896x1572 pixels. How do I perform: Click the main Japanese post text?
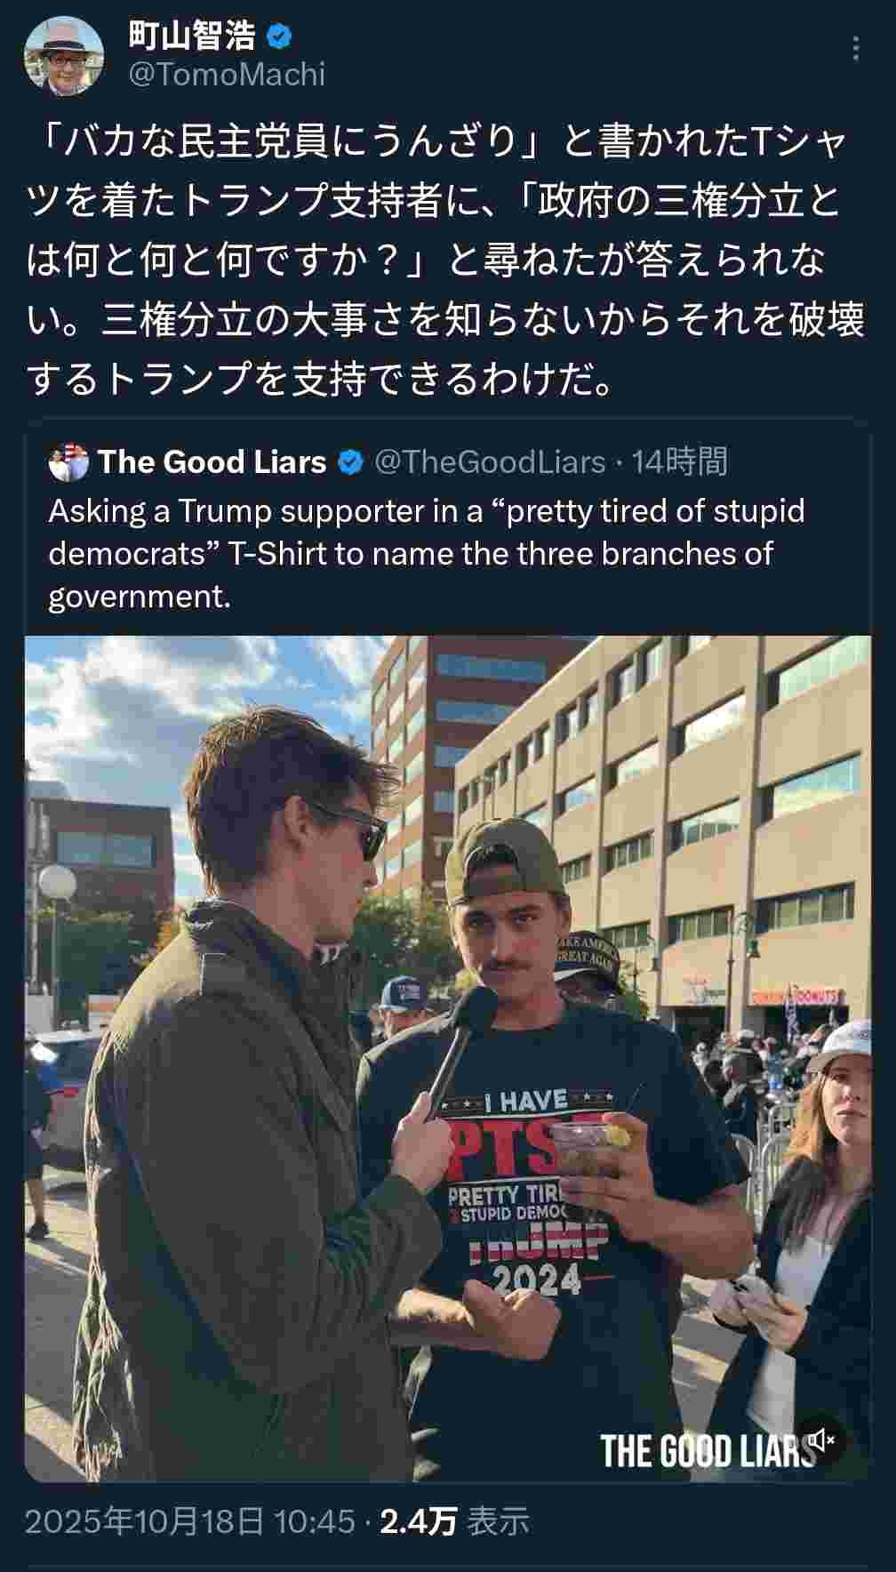click(x=444, y=260)
